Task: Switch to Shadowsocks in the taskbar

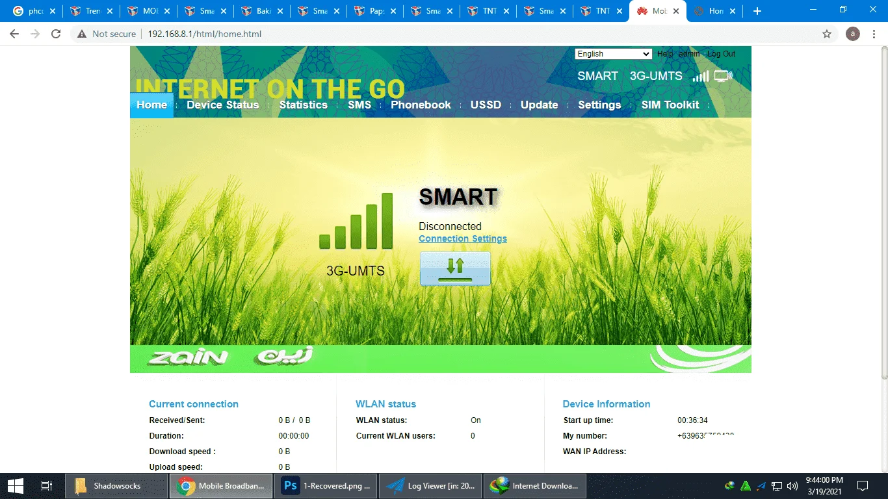Action: (116, 485)
